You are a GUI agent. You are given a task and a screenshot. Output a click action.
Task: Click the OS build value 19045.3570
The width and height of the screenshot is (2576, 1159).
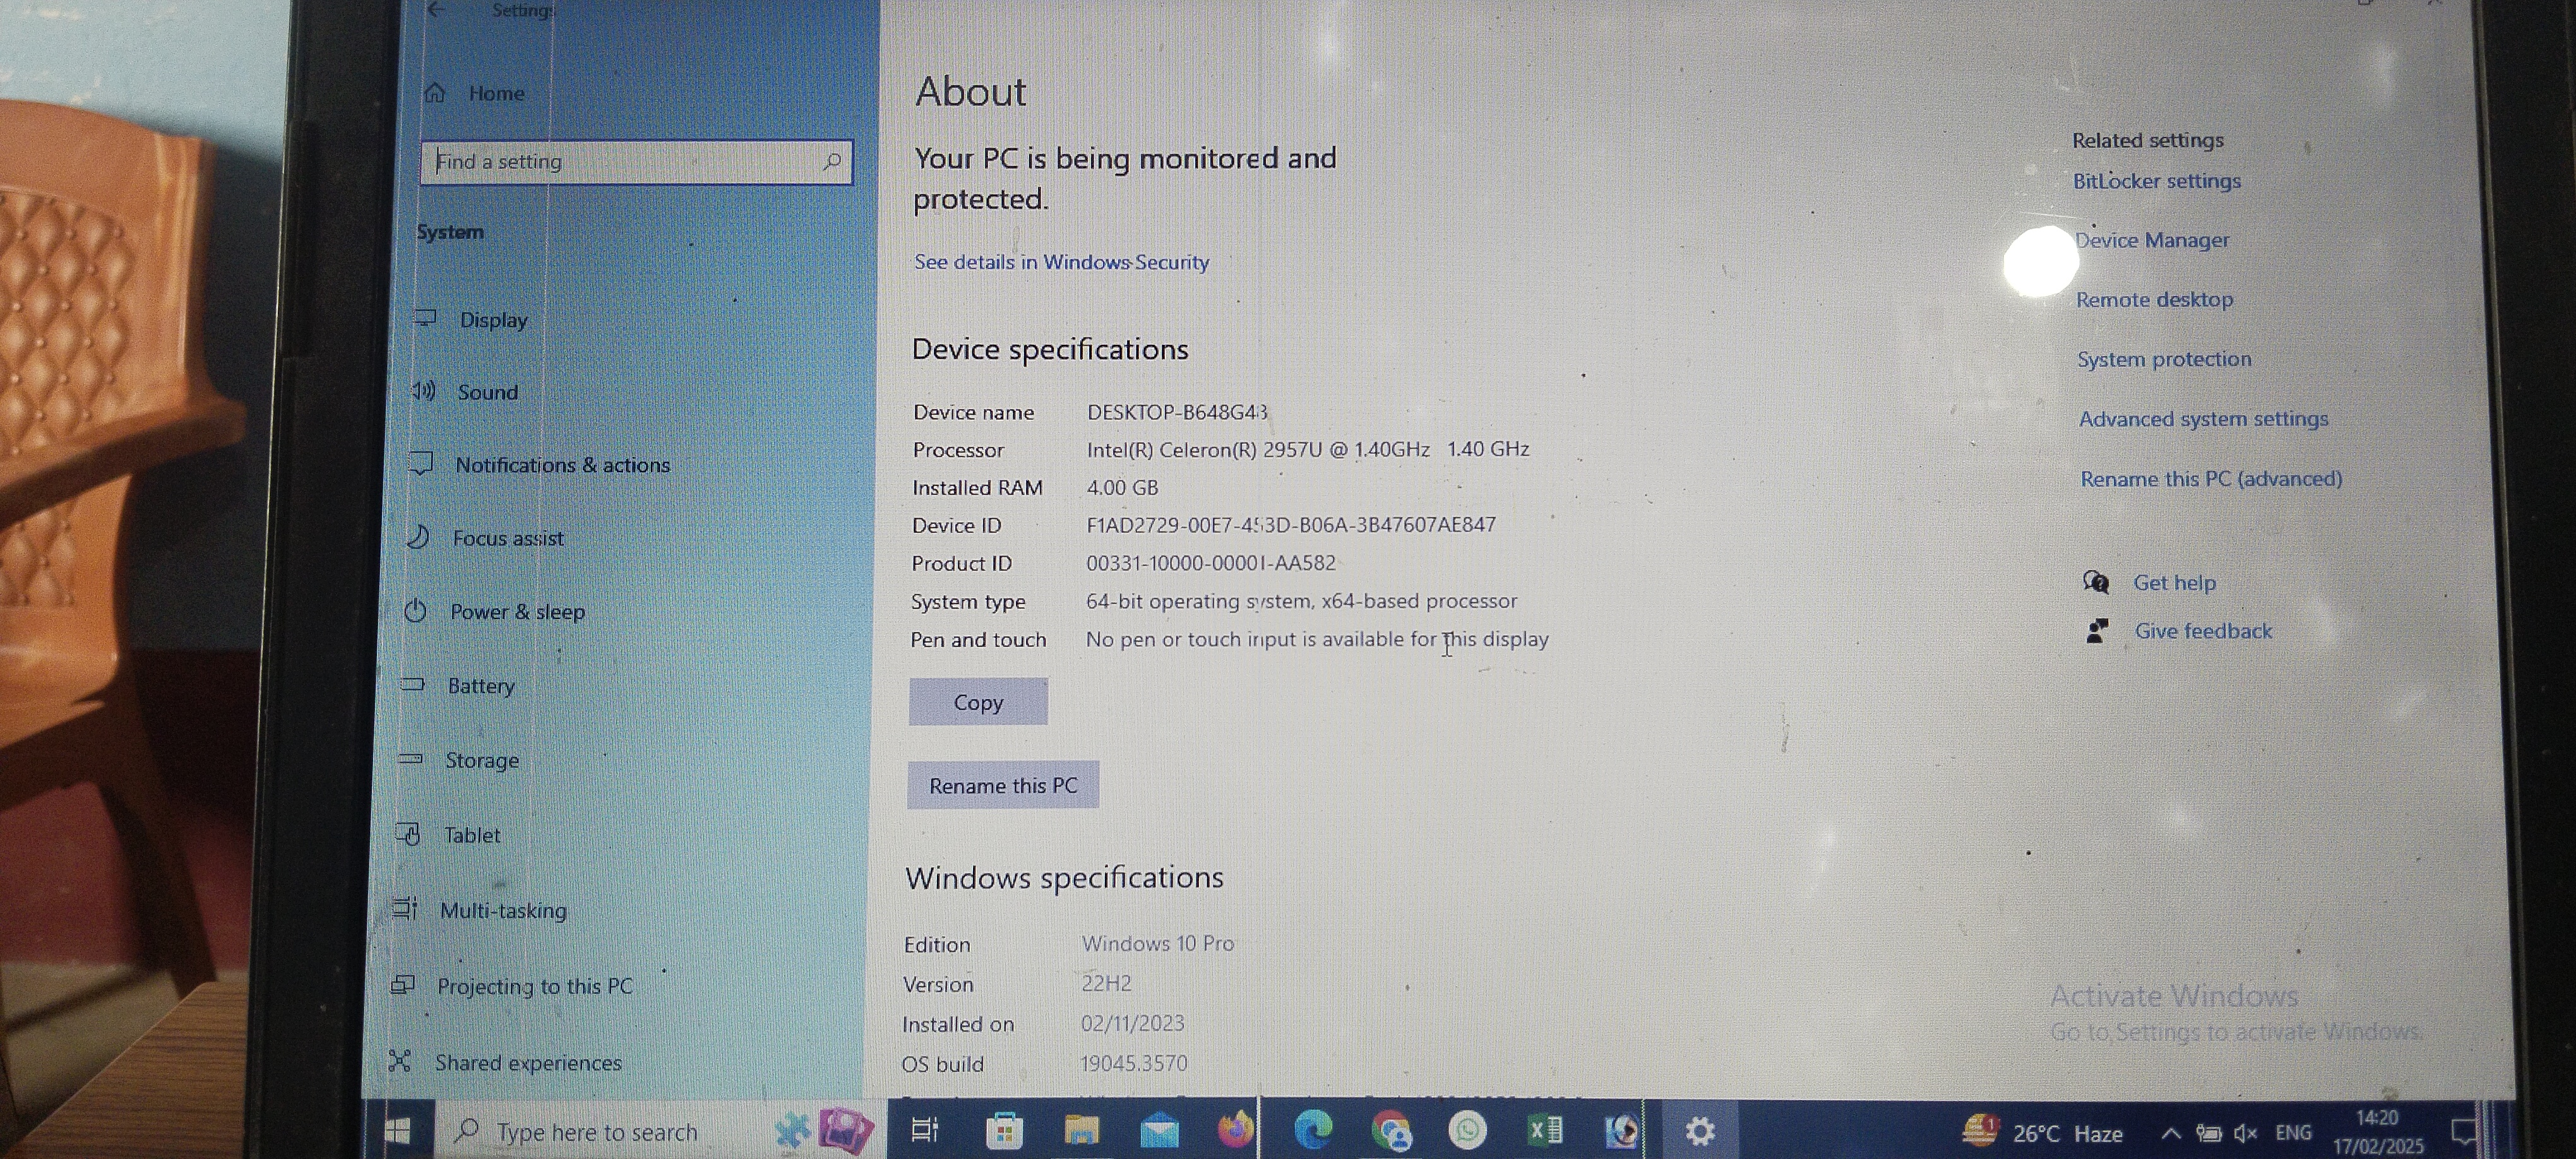1133,1063
